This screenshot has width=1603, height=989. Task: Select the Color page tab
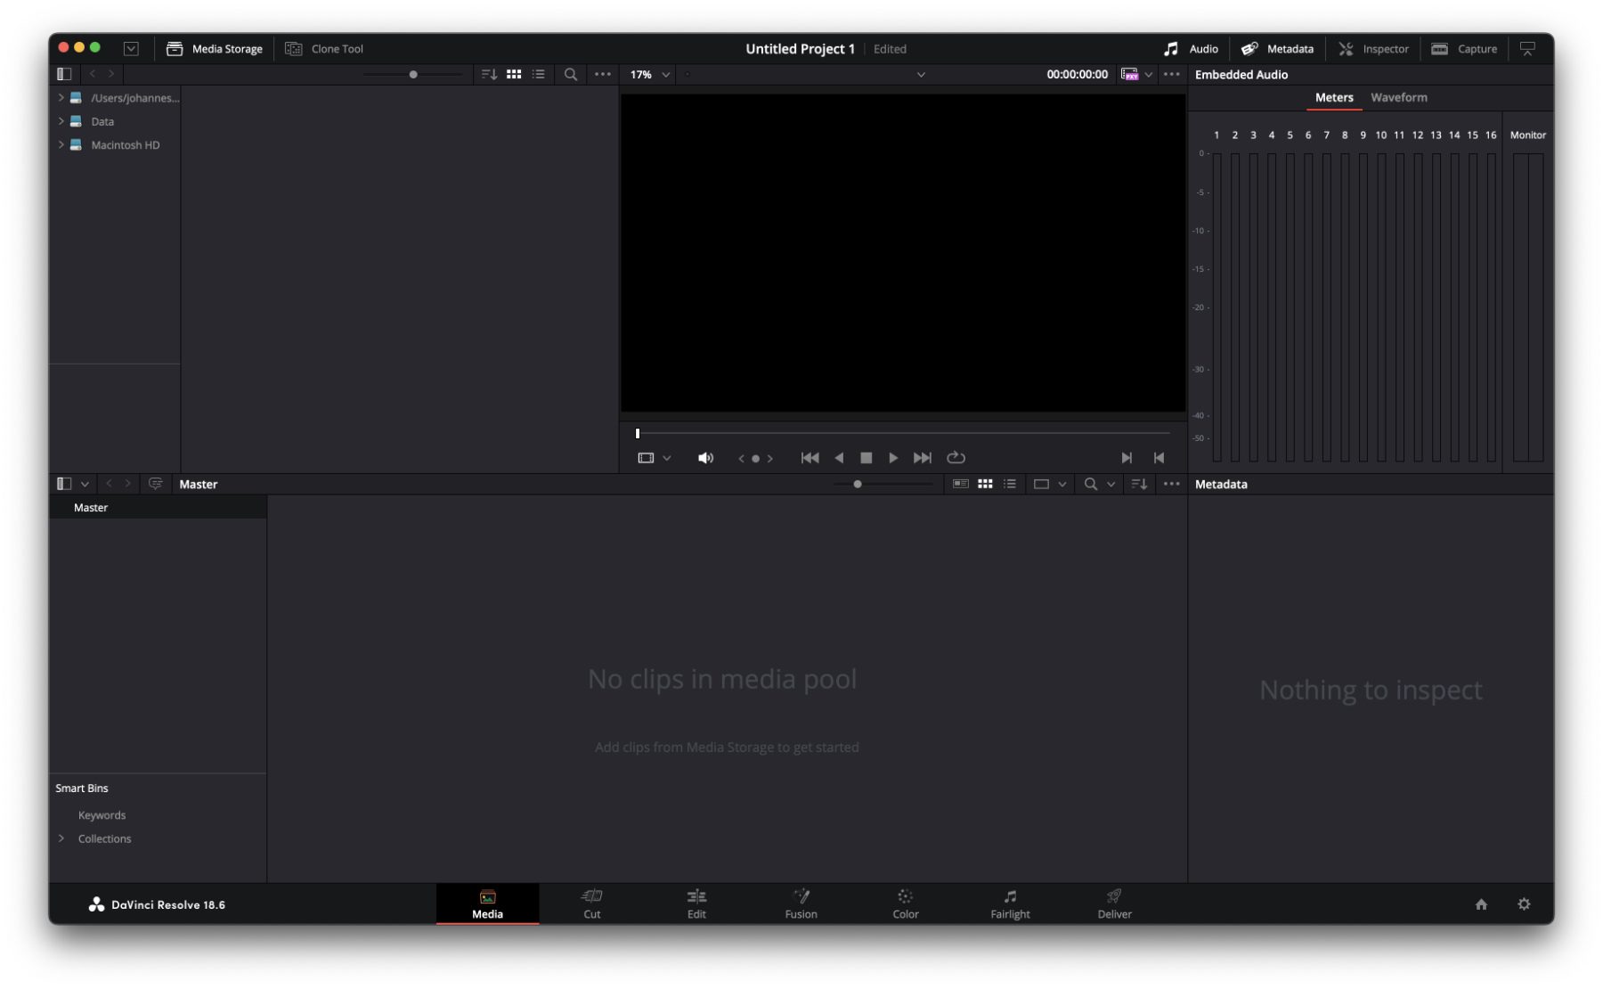click(905, 903)
